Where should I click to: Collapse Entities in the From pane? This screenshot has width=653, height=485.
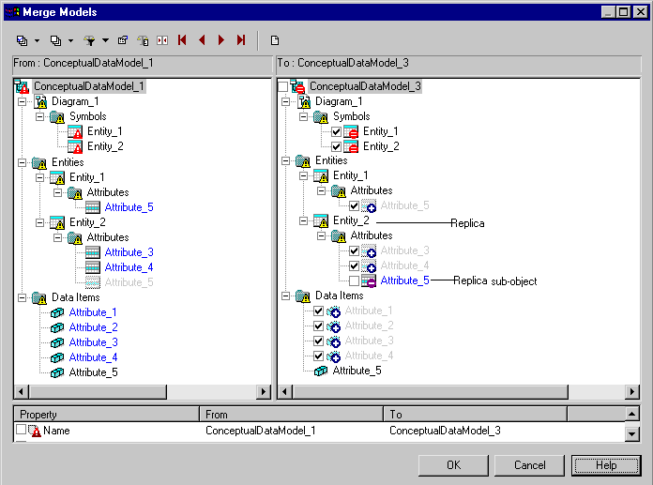(x=23, y=162)
